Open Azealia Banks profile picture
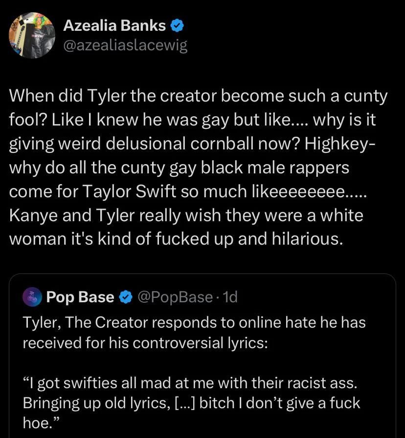The image size is (405, 438). (x=32, y=35)
